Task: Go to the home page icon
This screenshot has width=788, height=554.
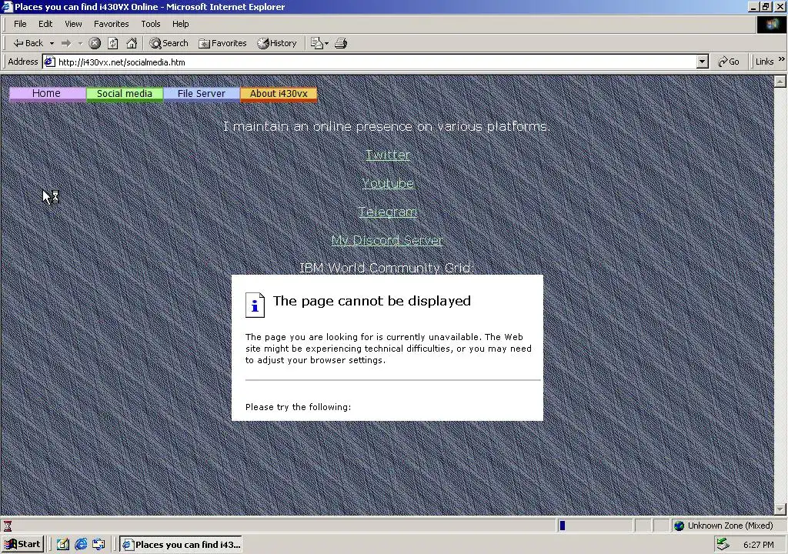Action: pyautogui.click(x=132, y=43)
